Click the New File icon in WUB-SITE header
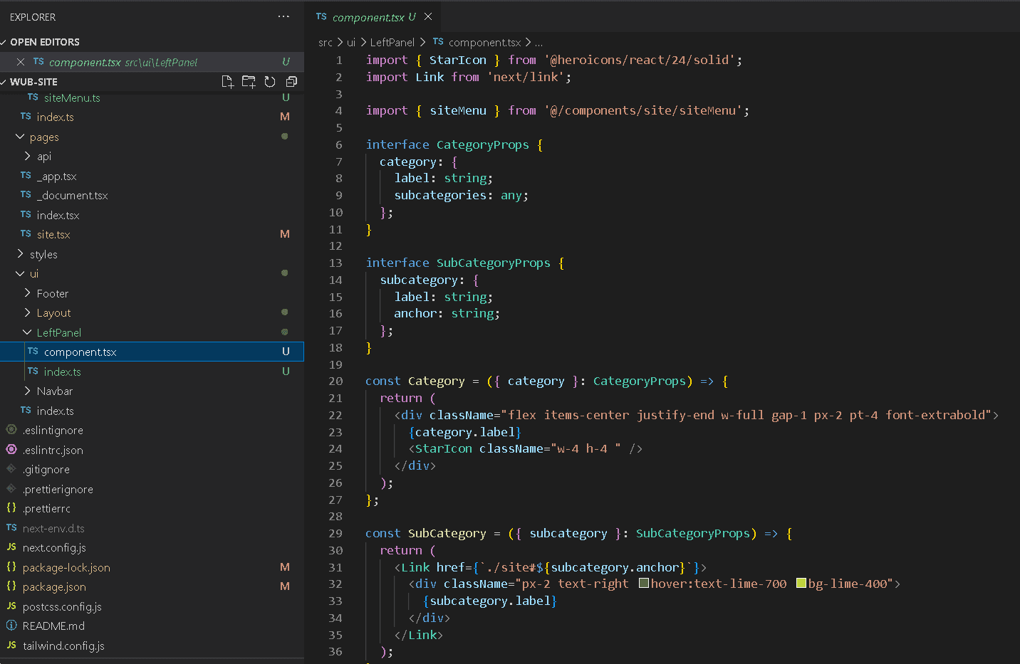Viewport: 1020px width, 664px height. [x=228, y=82]
